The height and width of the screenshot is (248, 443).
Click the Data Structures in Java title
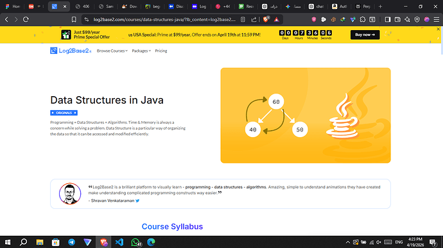tap(107, 100)
